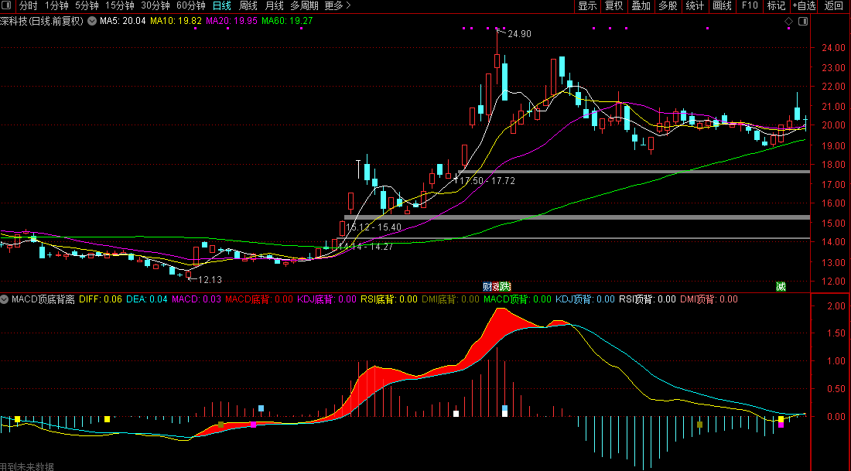Click the 显示 button
The width and height of the screenshot is (851, 471).
coord(587,6)
